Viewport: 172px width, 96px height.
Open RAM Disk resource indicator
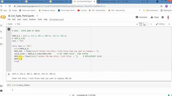pyautogui.click(x=144, y=24)
